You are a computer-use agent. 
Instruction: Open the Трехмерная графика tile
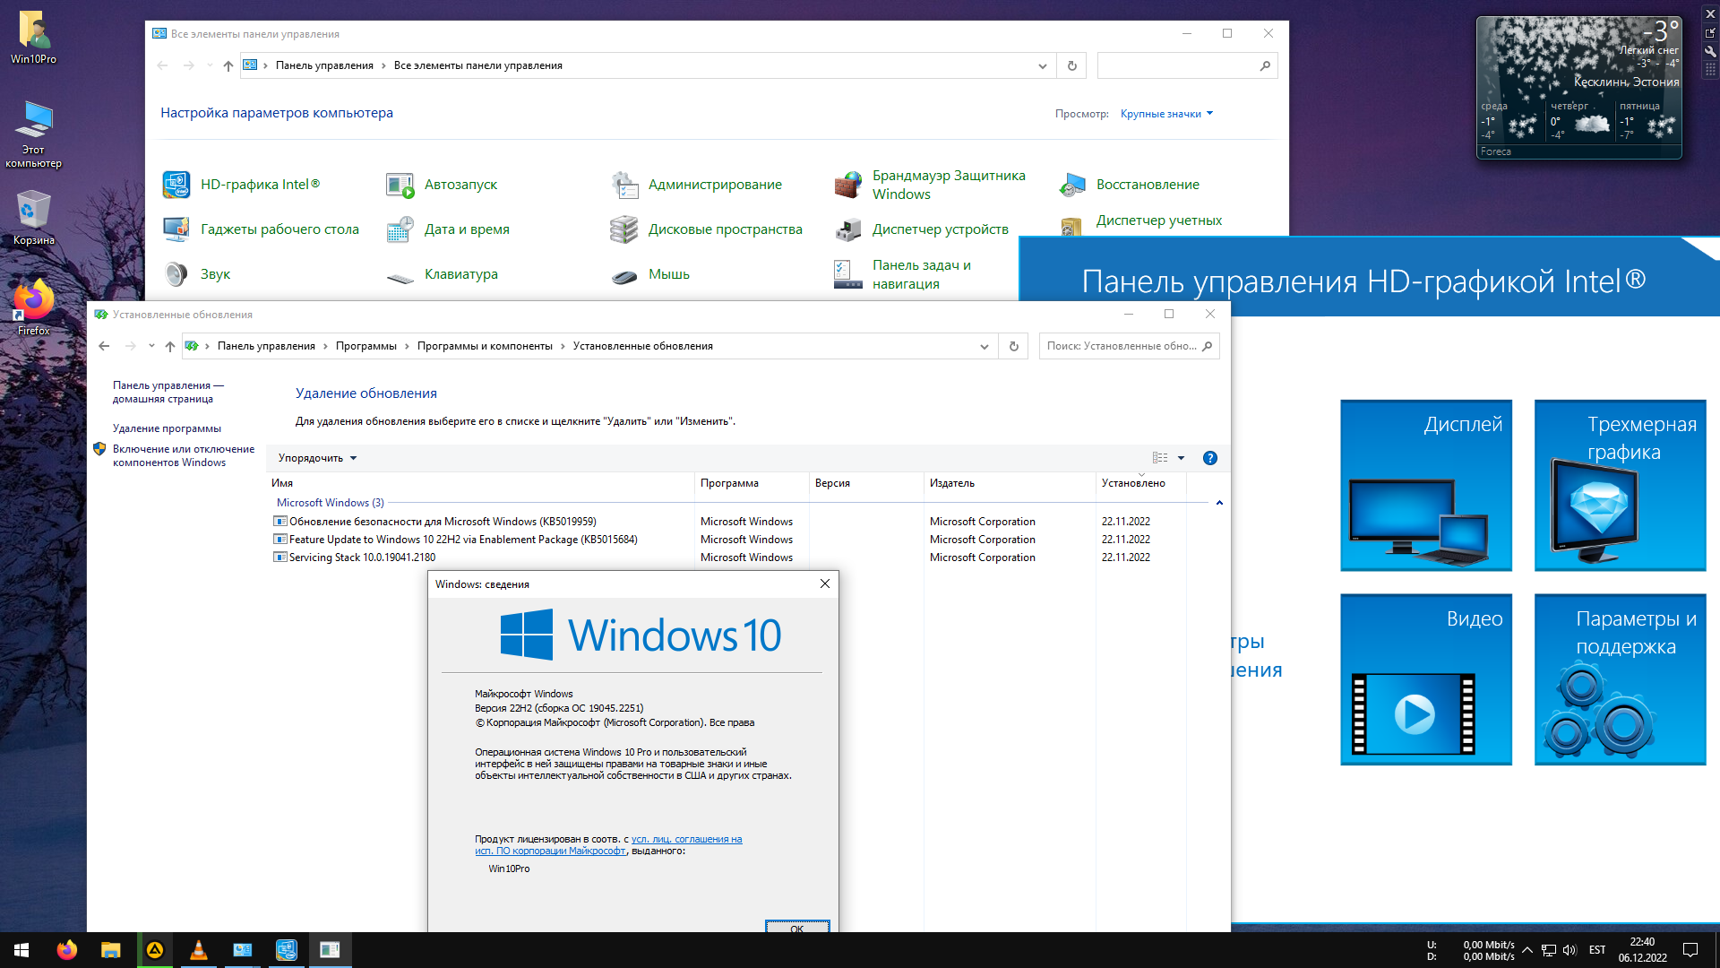coord(1620,485)
